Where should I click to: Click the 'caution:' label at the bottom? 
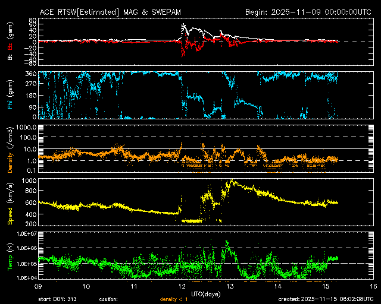[x=108, y=299]
